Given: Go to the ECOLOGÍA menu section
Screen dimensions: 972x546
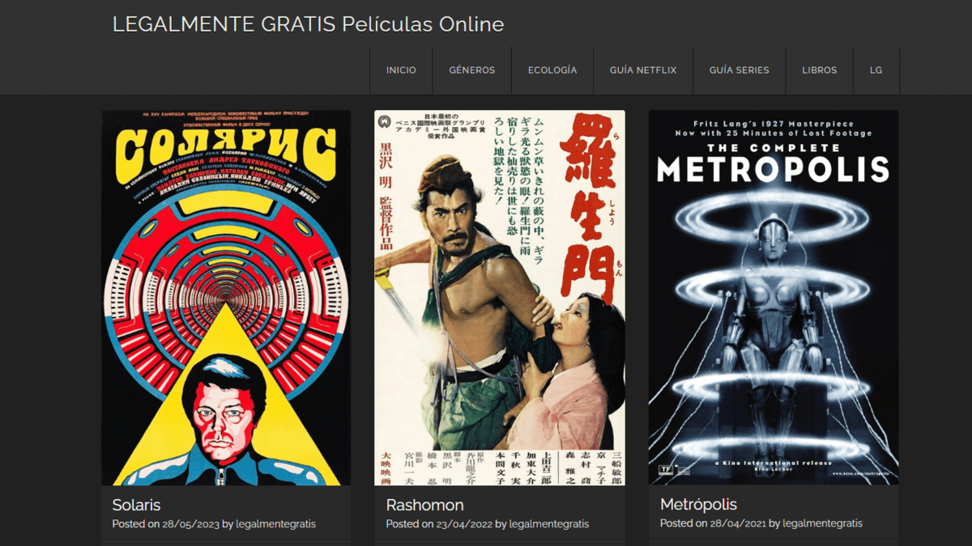Looking at the screenshot, I should pyautogui.click(x=552, y=70).
